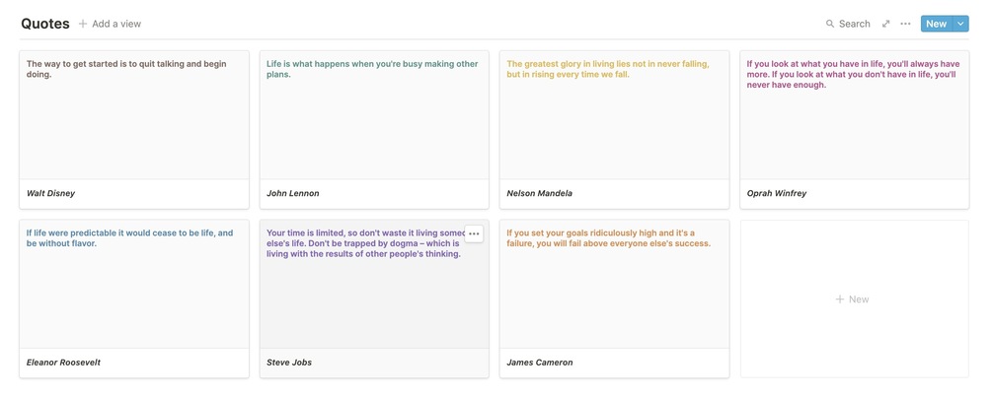Open the Steve Jobs card ellipsis menu

pos(475,233)
